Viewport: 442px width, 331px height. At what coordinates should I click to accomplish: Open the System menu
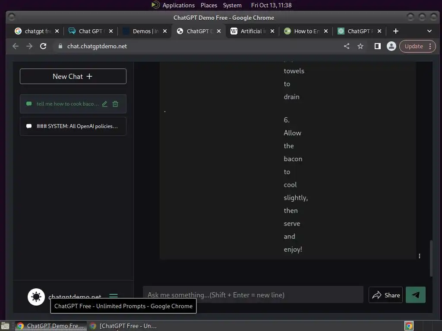(232, 5)
